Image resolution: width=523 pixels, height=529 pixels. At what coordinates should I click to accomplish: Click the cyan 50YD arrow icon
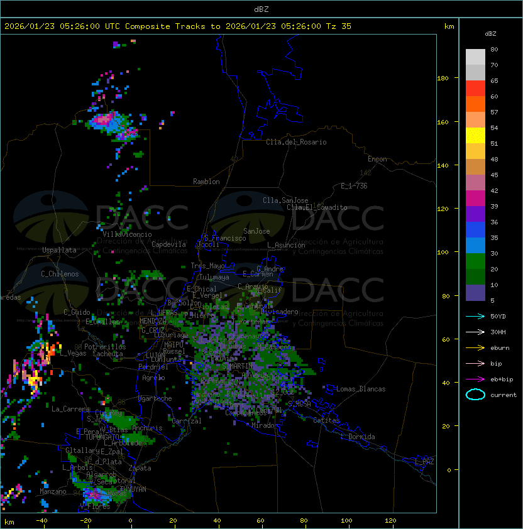click(x=475, y=317)
